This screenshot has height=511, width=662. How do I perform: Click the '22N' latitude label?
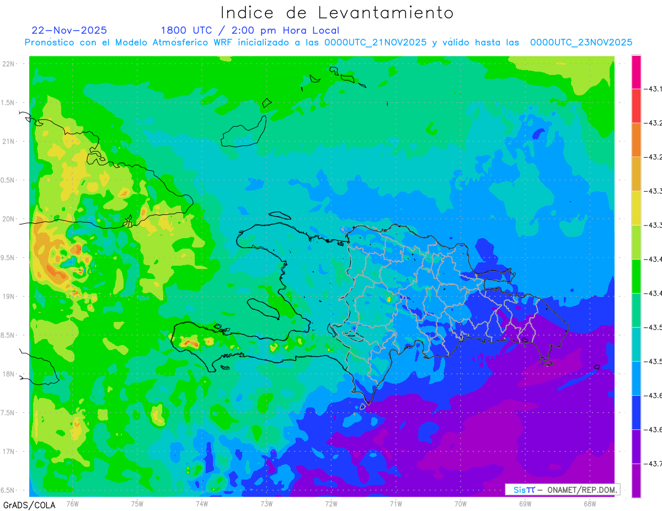pos(8,64)
